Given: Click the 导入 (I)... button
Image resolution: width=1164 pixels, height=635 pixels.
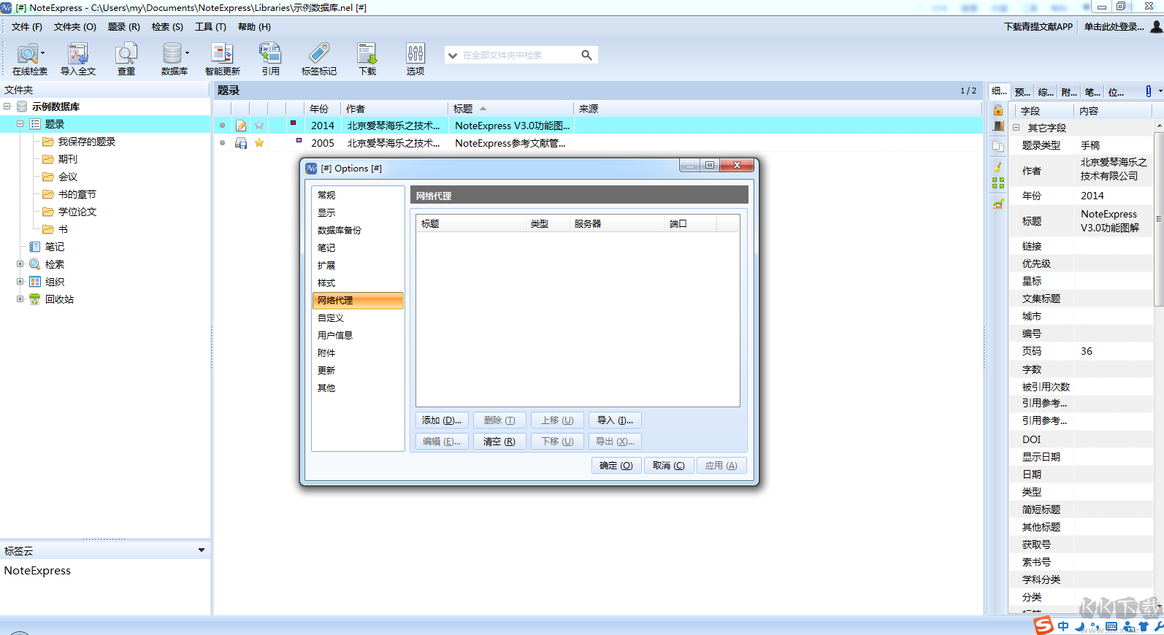Looking at the screenshot, I should (615, 420).
